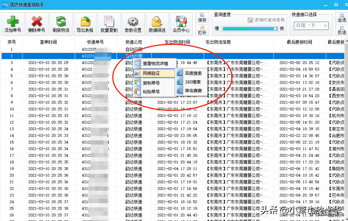Click the 批量复制 batch copy icon
Screen dimensions: 348x221
109,22
